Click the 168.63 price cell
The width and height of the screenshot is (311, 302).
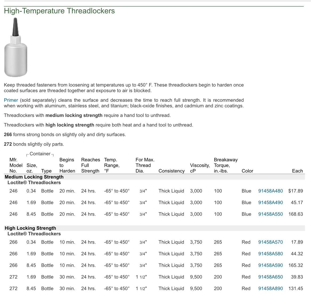296,214
